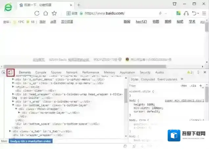The height and width of the screenshot is (149, 209).
Task: Toggle the .cls class editor option
Action: (193, 86)
